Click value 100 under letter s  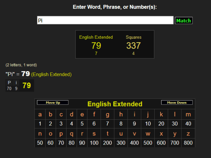tap(94, 143)
